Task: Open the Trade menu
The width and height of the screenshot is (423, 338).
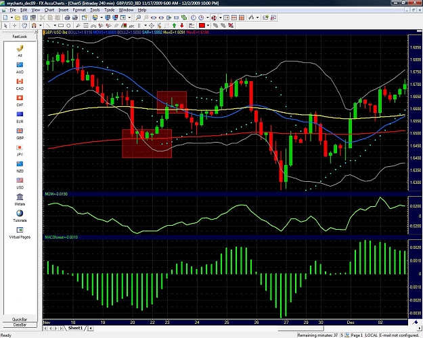Action: point(109,10)
